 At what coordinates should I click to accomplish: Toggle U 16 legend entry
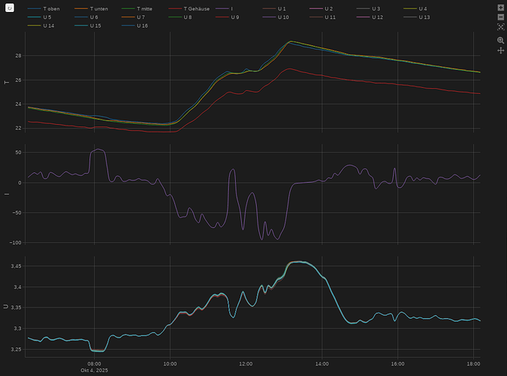point(142,26)
